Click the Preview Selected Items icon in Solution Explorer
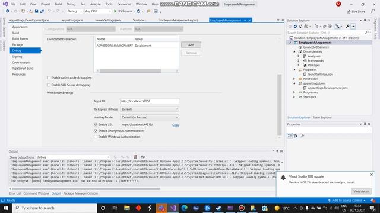Screen dimensions: 380x213 tap(353, 26)
